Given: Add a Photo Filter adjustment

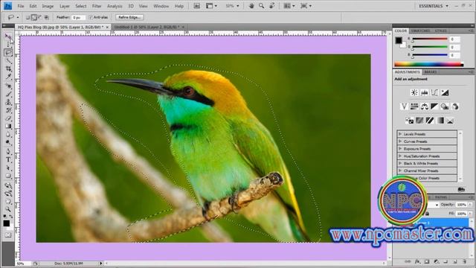Looking at the screenshot, I should pos(445,106).
